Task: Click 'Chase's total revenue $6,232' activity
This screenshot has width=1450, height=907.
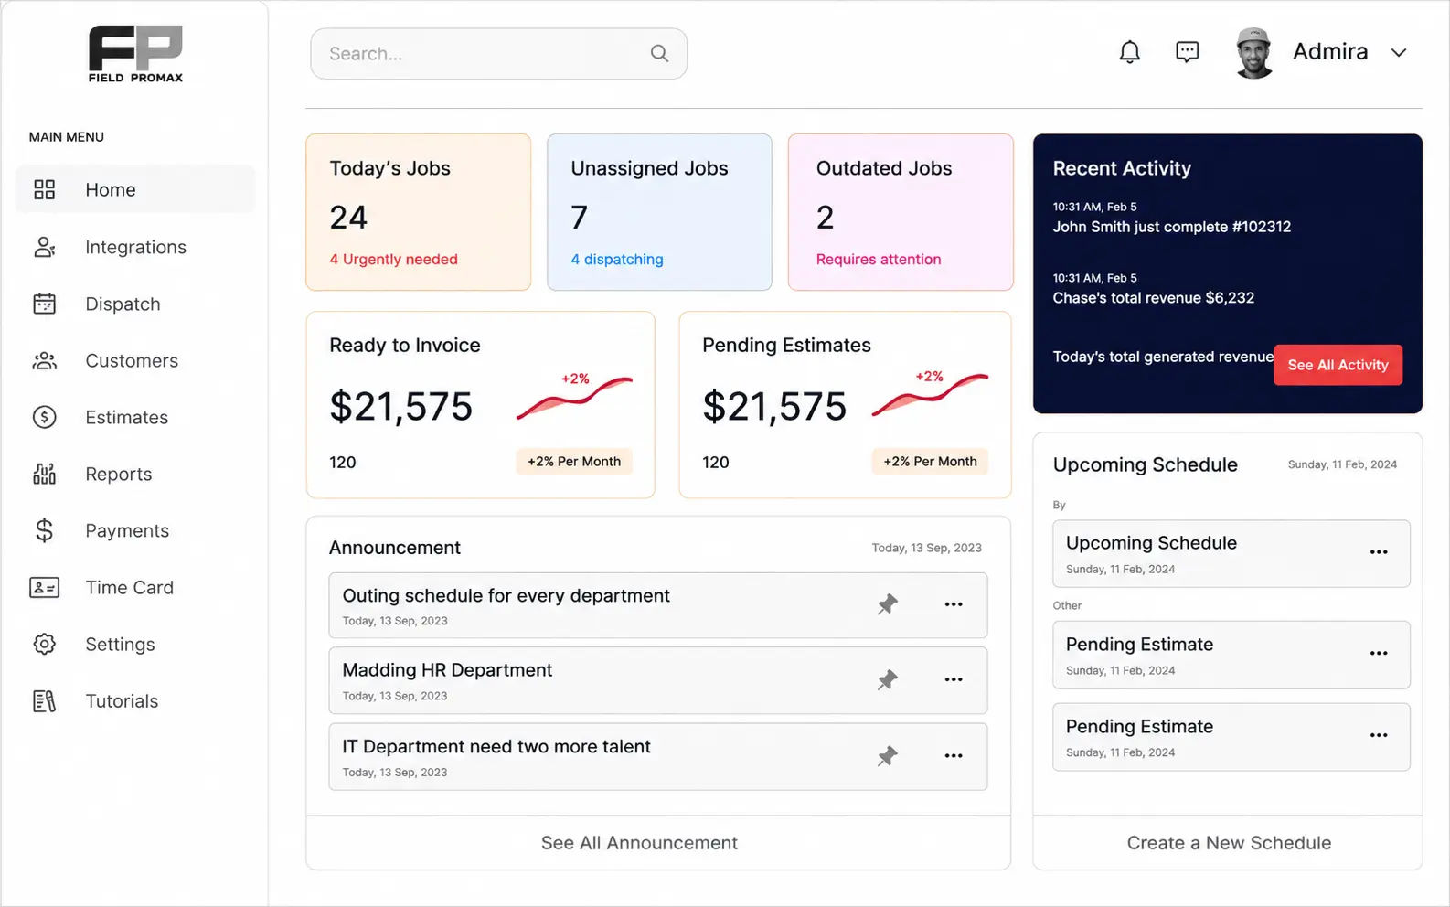Action: pyautogui.click(x=1153, y=298)
